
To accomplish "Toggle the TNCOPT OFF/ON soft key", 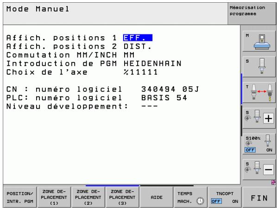I will pyautogui.click(x=225, y=197).
